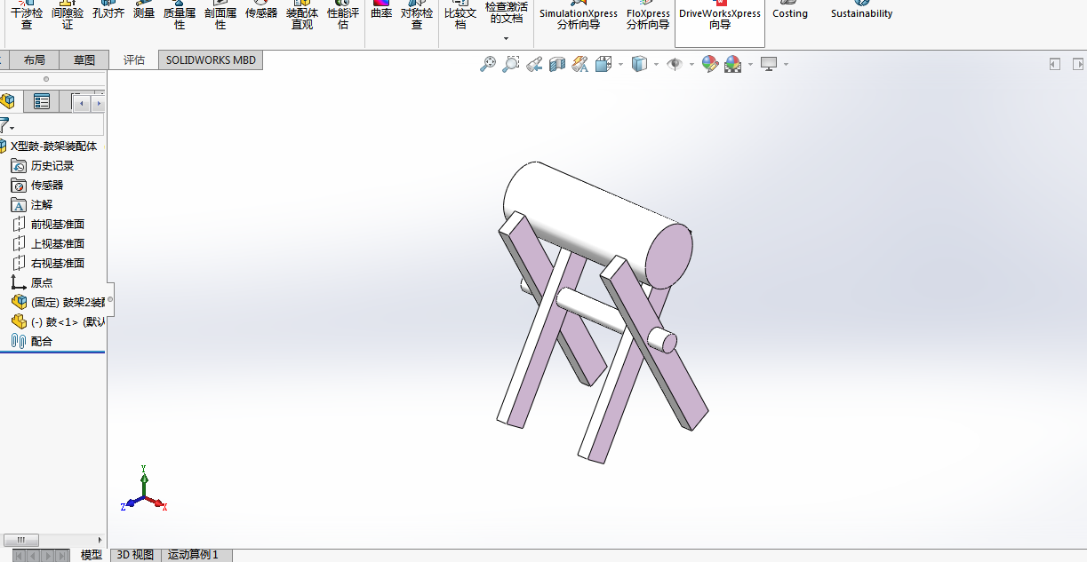Switch to the 布局 tab
This screenshot has width=1087, height=562.
pyautogui.click(x=35, y=59)
